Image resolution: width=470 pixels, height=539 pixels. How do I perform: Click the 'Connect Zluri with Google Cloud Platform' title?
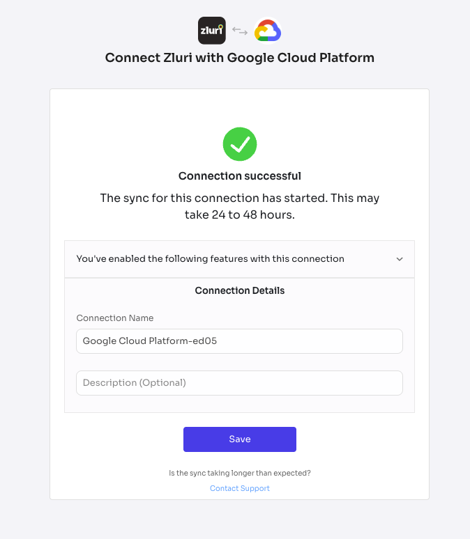[x=240, y=58]
